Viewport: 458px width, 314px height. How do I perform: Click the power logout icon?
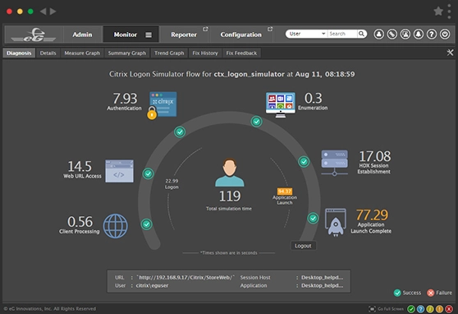tap(445, 35)
